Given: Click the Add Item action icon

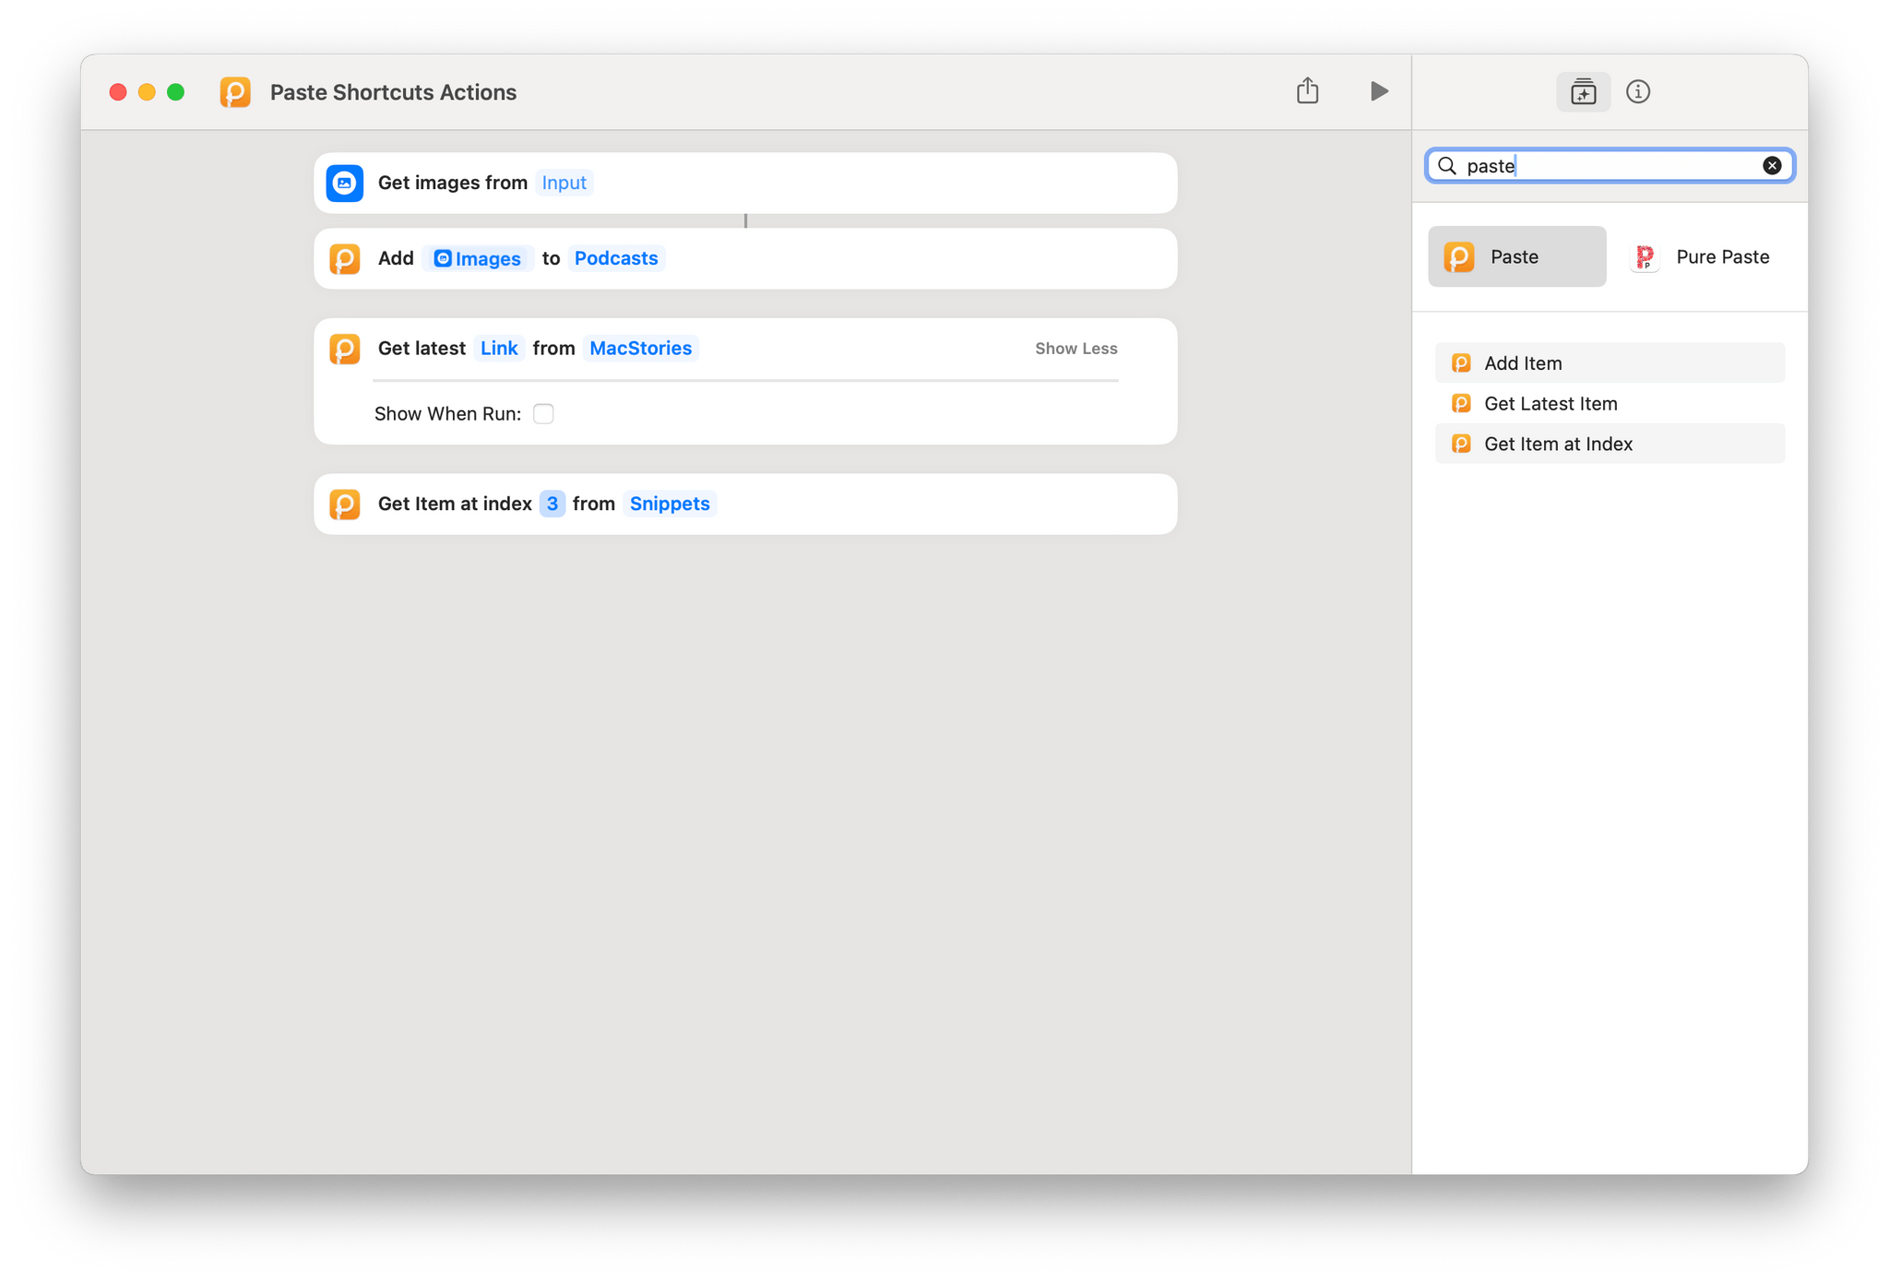Looking at the screenshot, I should coord(1461,362).
